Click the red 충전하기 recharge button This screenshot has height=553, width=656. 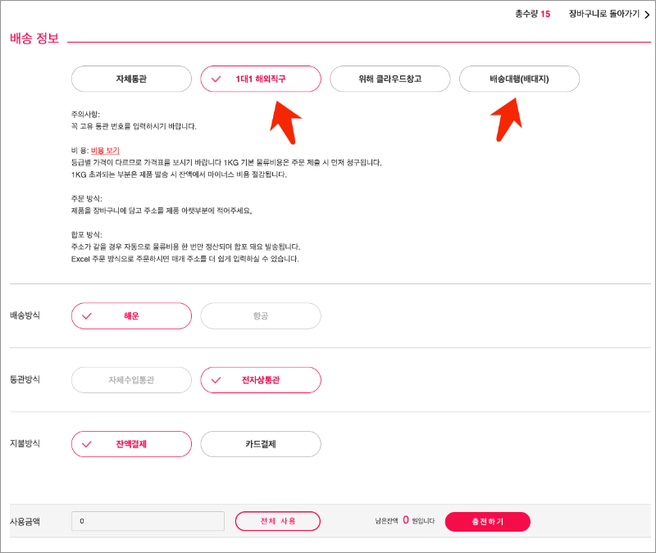[487, 521]
